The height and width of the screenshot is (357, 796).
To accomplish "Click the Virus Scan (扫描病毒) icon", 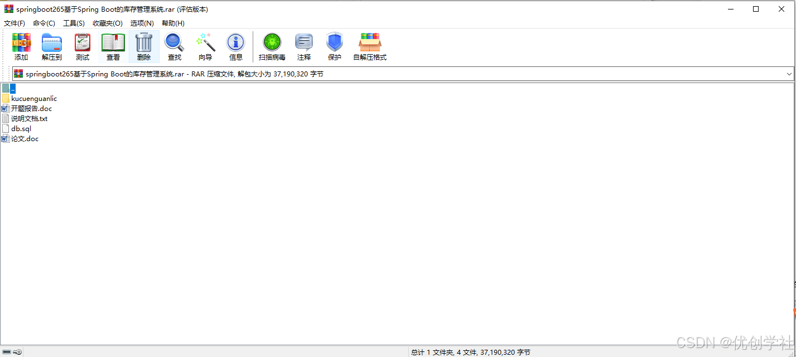I will (x=272, y=42).
